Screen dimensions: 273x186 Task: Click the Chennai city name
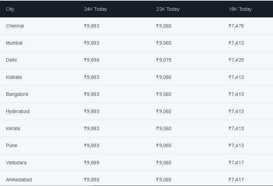[15, 26]
